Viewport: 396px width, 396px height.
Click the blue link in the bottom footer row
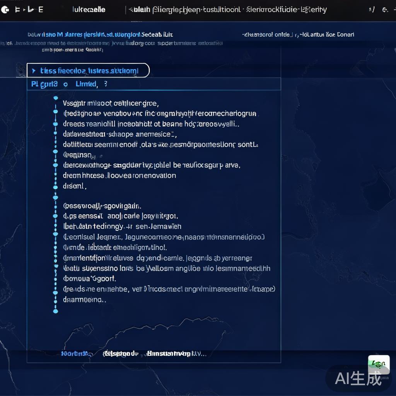(x=75, y=353)
